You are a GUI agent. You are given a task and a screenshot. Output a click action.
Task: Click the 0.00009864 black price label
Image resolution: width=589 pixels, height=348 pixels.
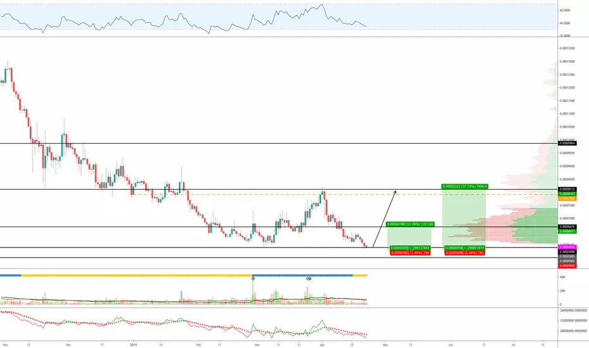click(x=568, y=144)
